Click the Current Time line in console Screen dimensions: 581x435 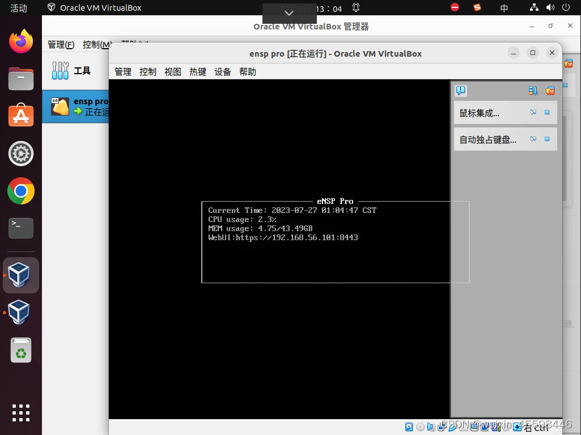[x=292, y=210]
